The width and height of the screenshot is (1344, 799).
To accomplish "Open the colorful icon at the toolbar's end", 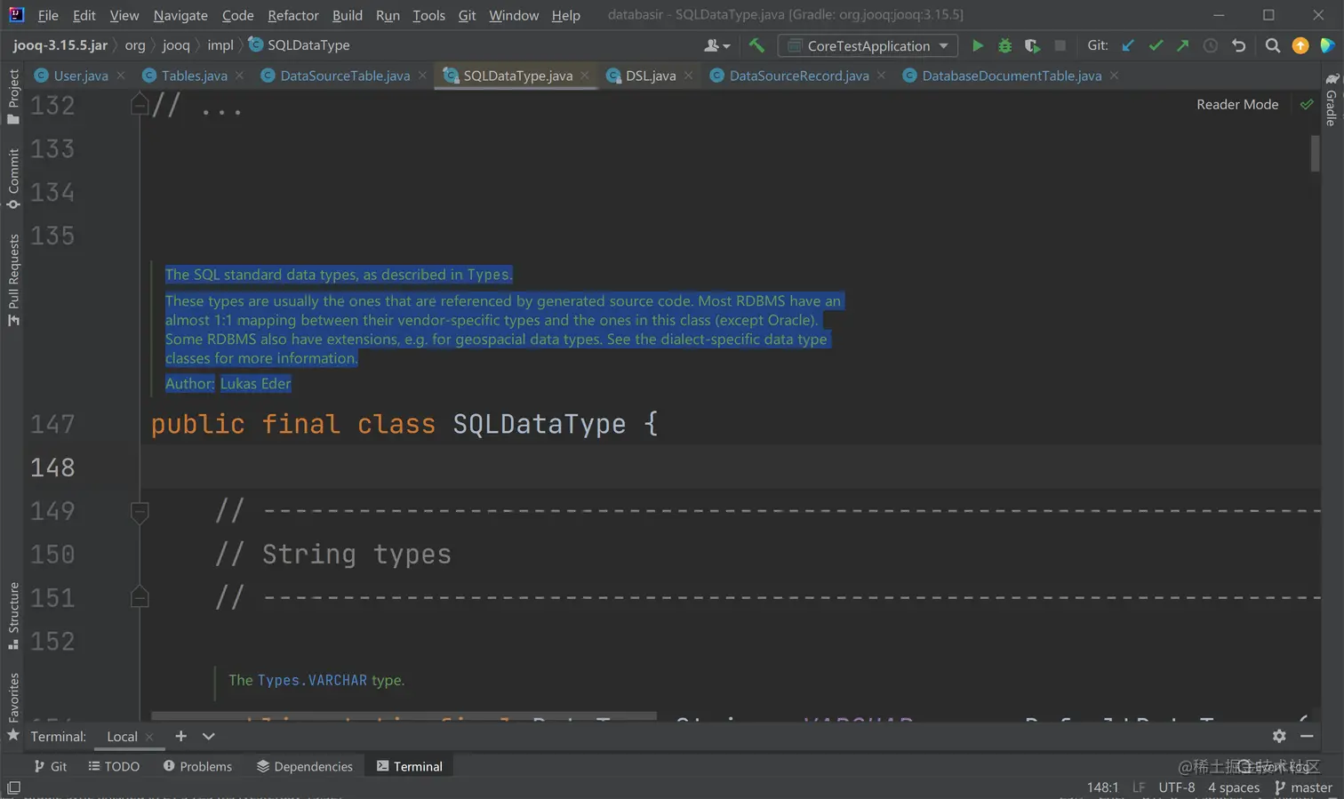I will (1327, 45).
